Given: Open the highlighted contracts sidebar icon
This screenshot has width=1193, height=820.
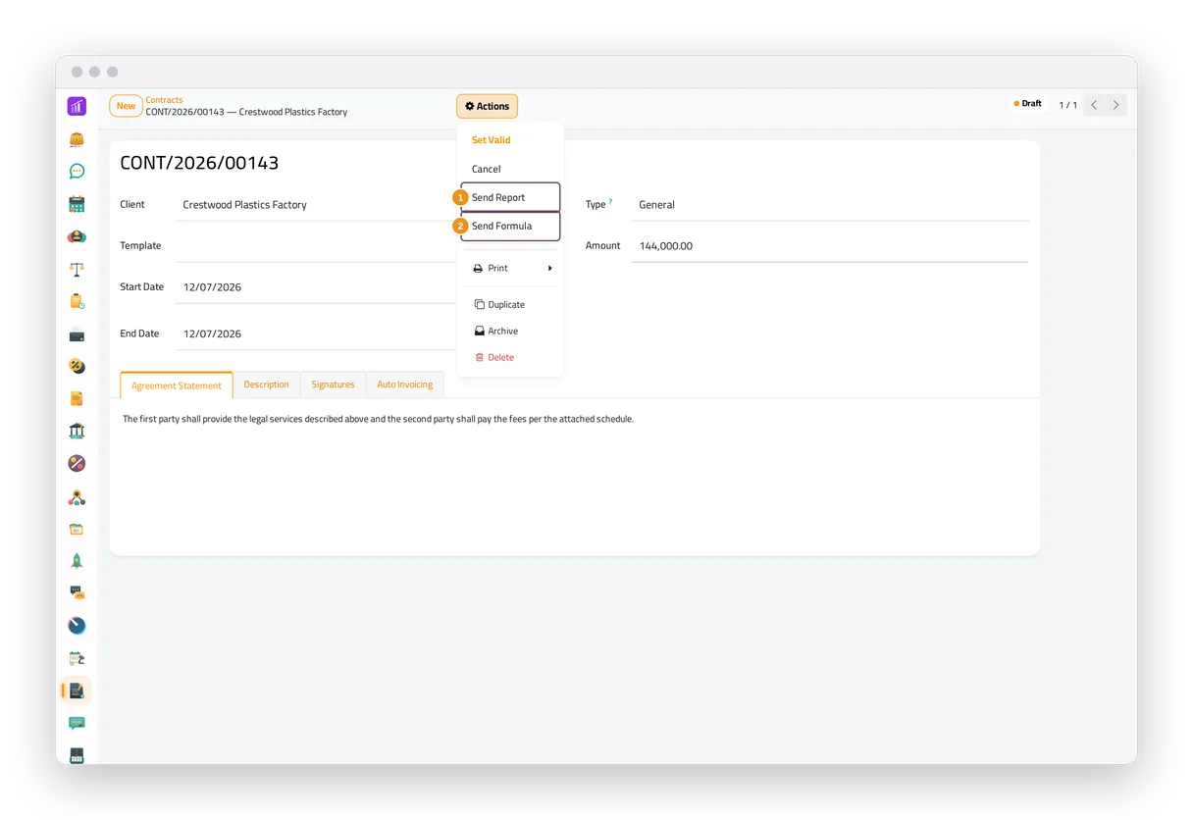Looking at the screenshot, I should tap(77, 691).
